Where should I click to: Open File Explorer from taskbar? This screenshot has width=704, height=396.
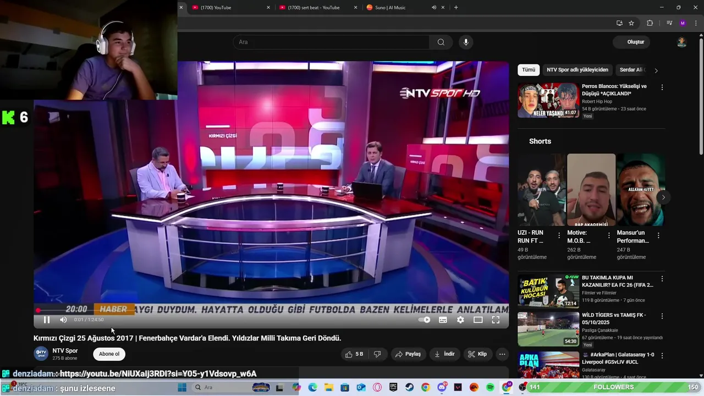click(x=329, y=387)
